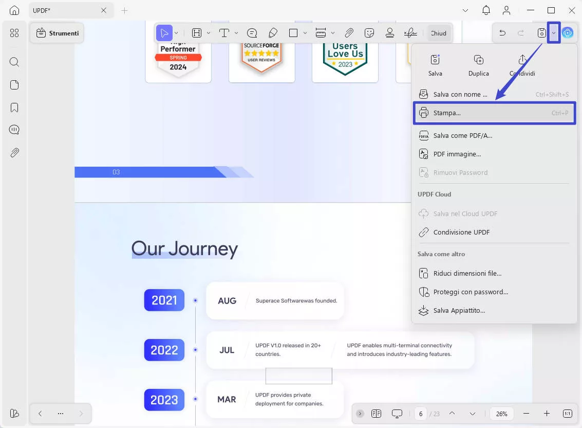Switch to the UPDF* document tab
This screenshot has height=428, width=582.
coord(70,10)
